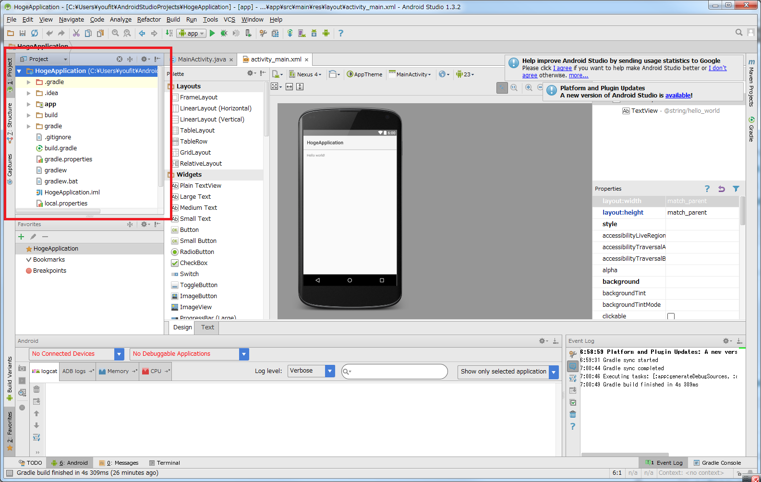The image size is (761, 482).
Task: Open the Show only selected application dropdown
Action: click(x=508, y=372)
